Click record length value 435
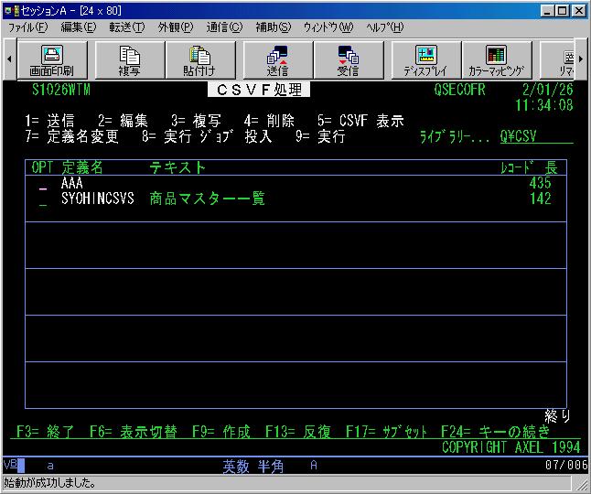This screenshot has height=494, width=591. coord(540,183)
